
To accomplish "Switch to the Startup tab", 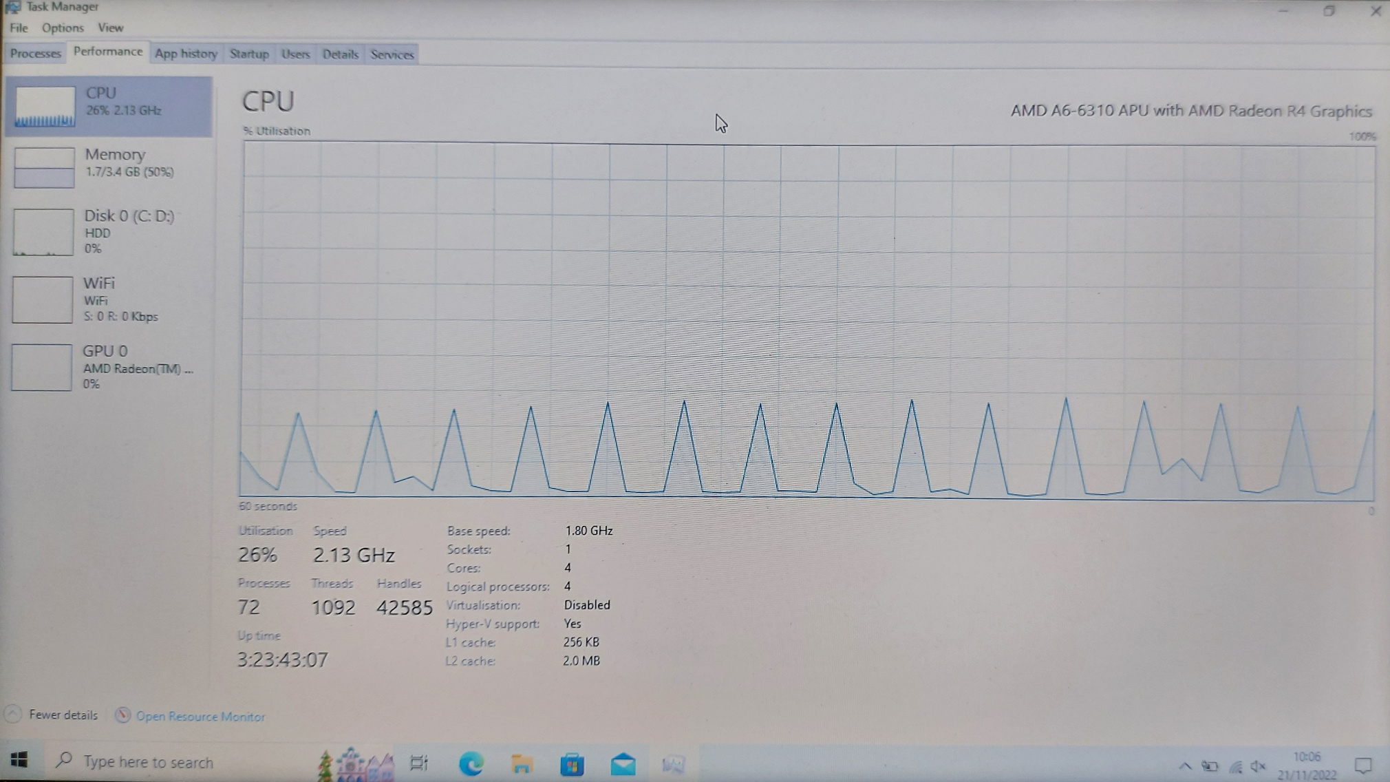I will click(248, 54).
